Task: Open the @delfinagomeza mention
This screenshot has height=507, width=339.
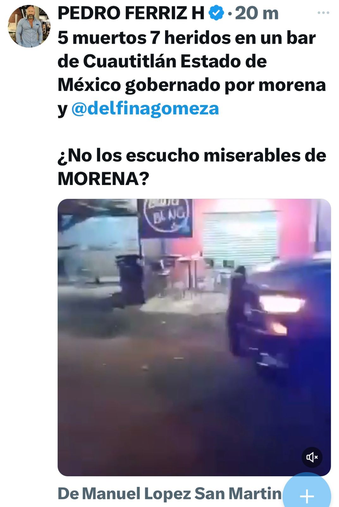Action: point(145,108)
